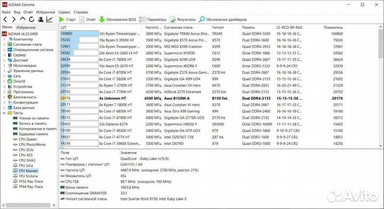This screenshot has width=384, height=209.
Task: Click the sidebar horizontal scrollbar right arrow
Action: (54, 205)
